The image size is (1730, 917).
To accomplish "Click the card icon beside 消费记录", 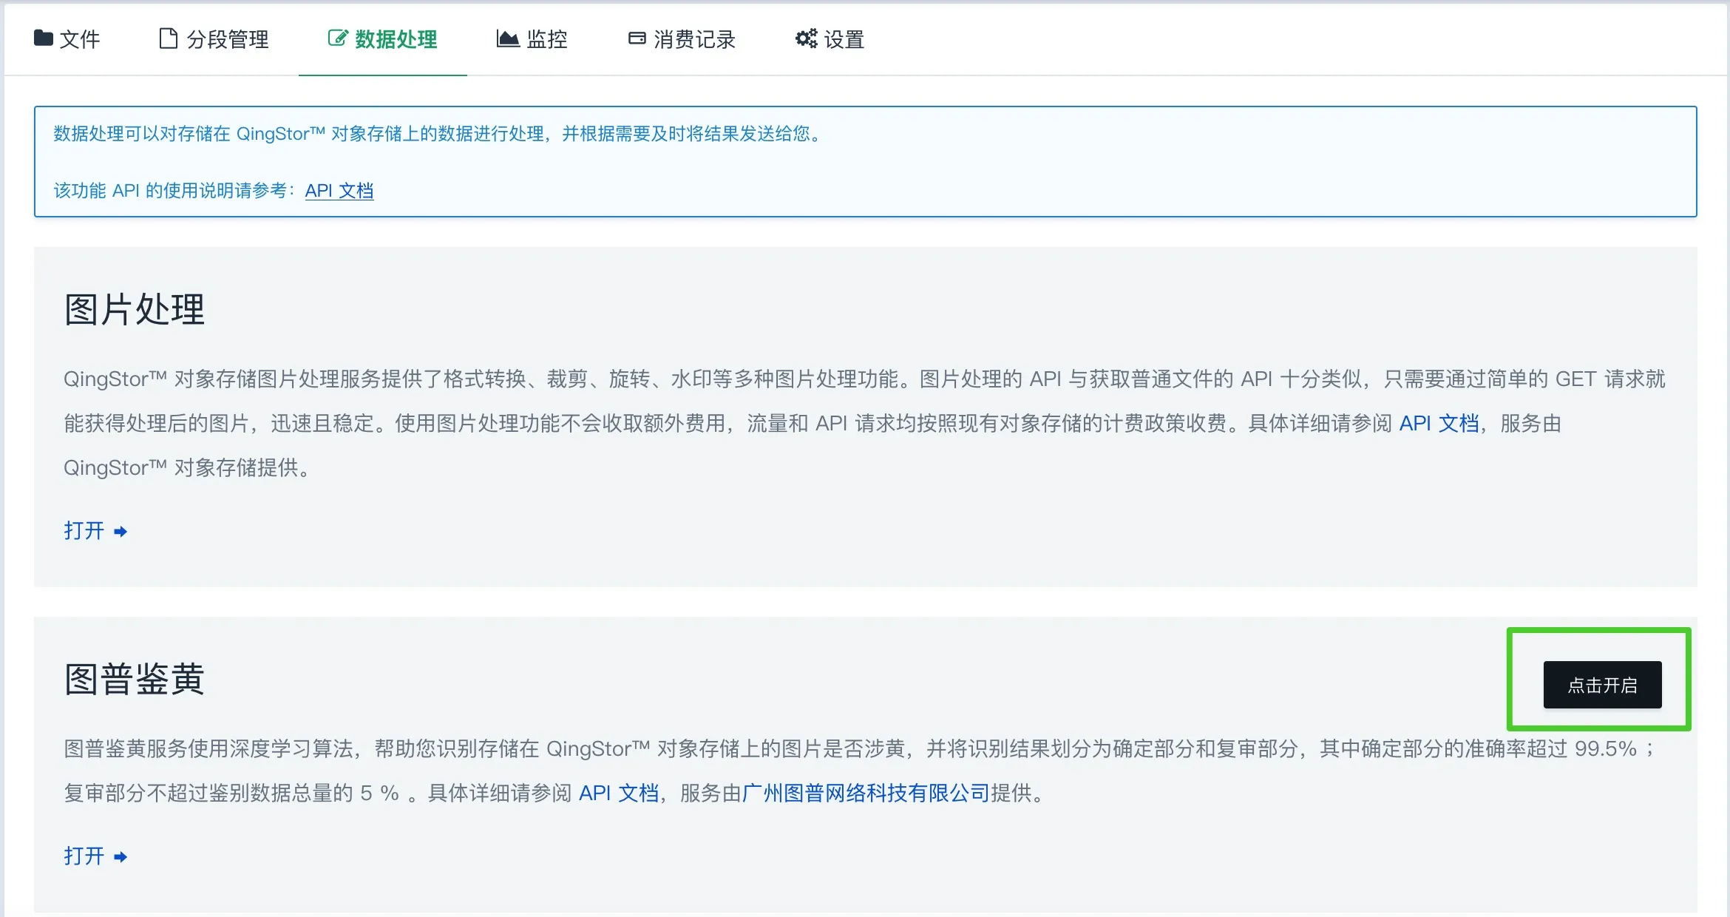I will pos(637,38).
